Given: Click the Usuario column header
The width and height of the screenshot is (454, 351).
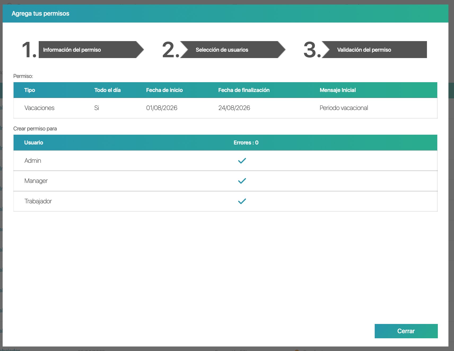Looking at the screenshot, I should (x=34, y=143).
